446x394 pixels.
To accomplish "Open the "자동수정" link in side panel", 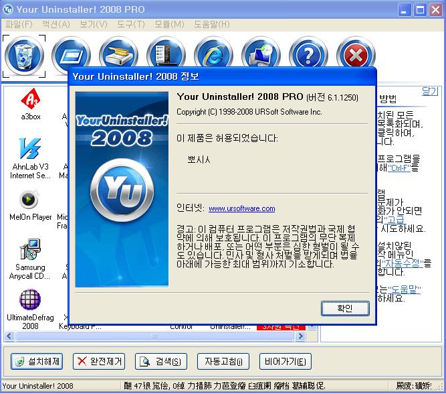I will click(x=403, y=263).
